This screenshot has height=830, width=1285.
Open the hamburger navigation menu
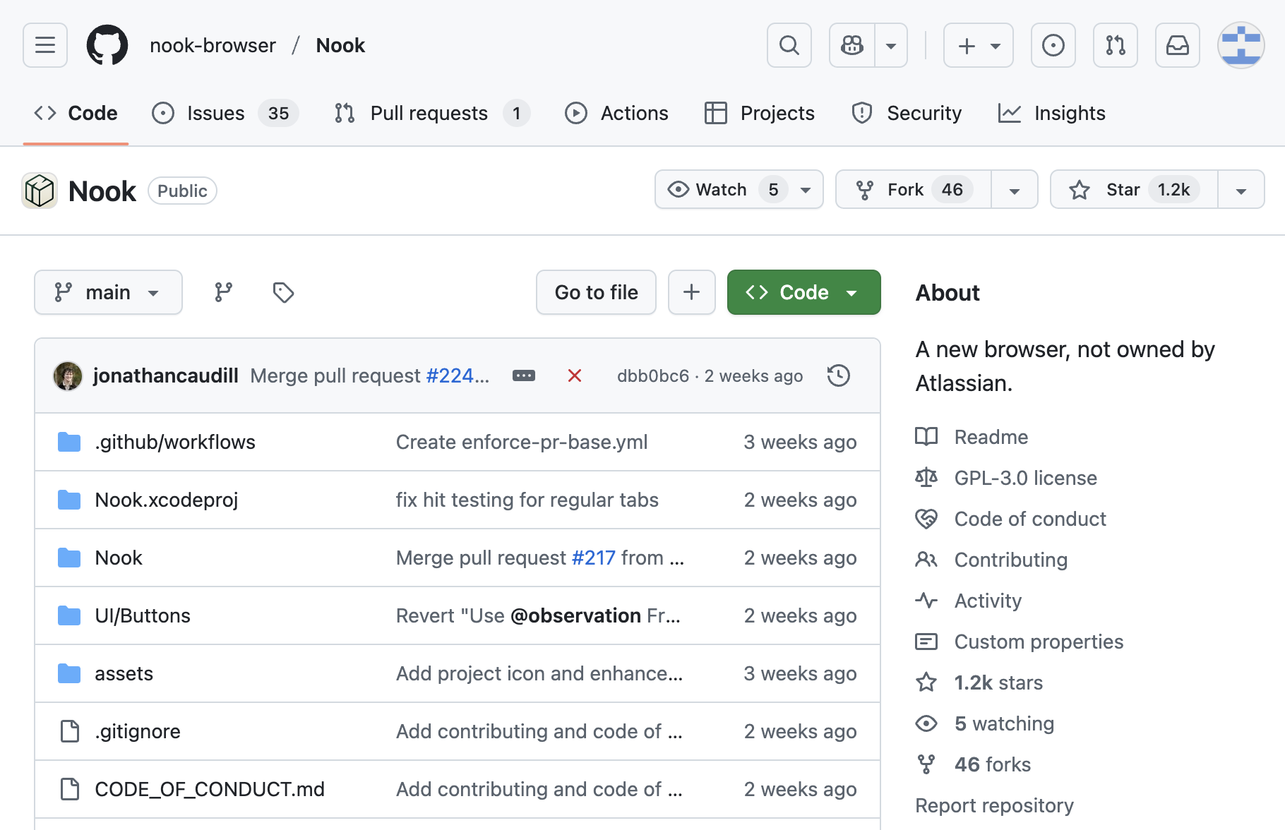45,45
